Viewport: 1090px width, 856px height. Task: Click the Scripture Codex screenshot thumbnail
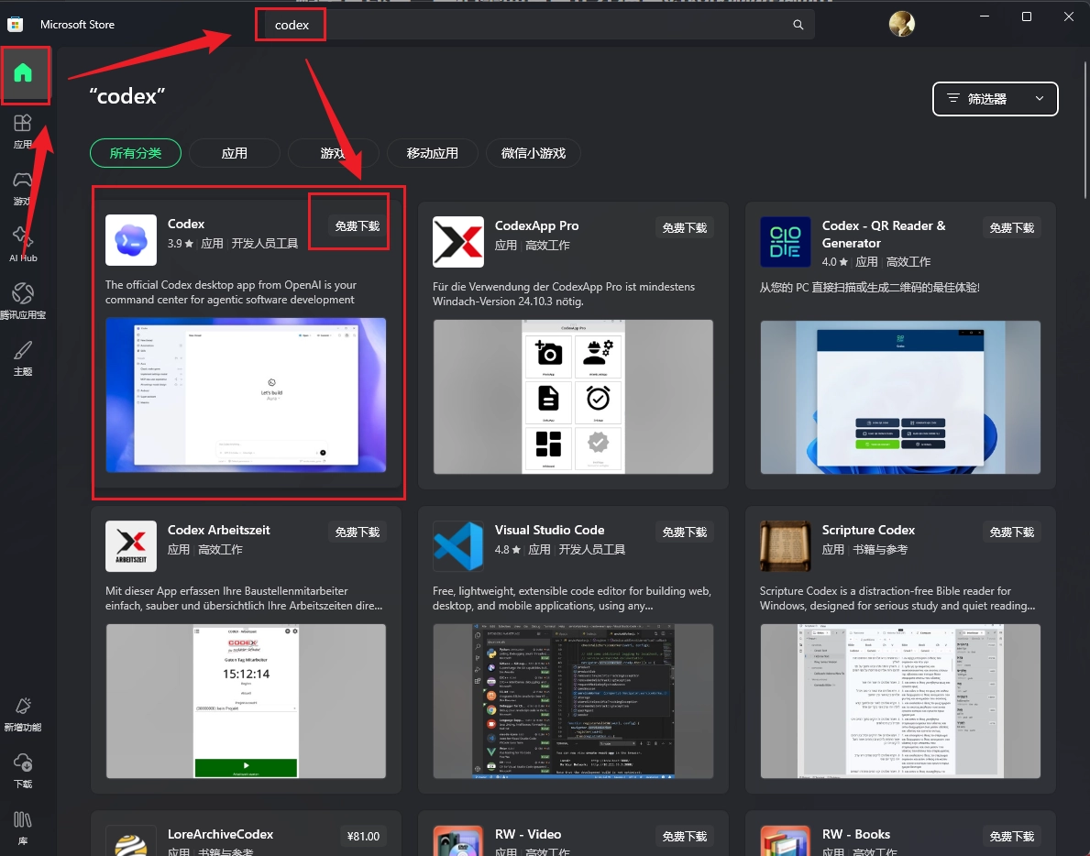coord(900,701)
